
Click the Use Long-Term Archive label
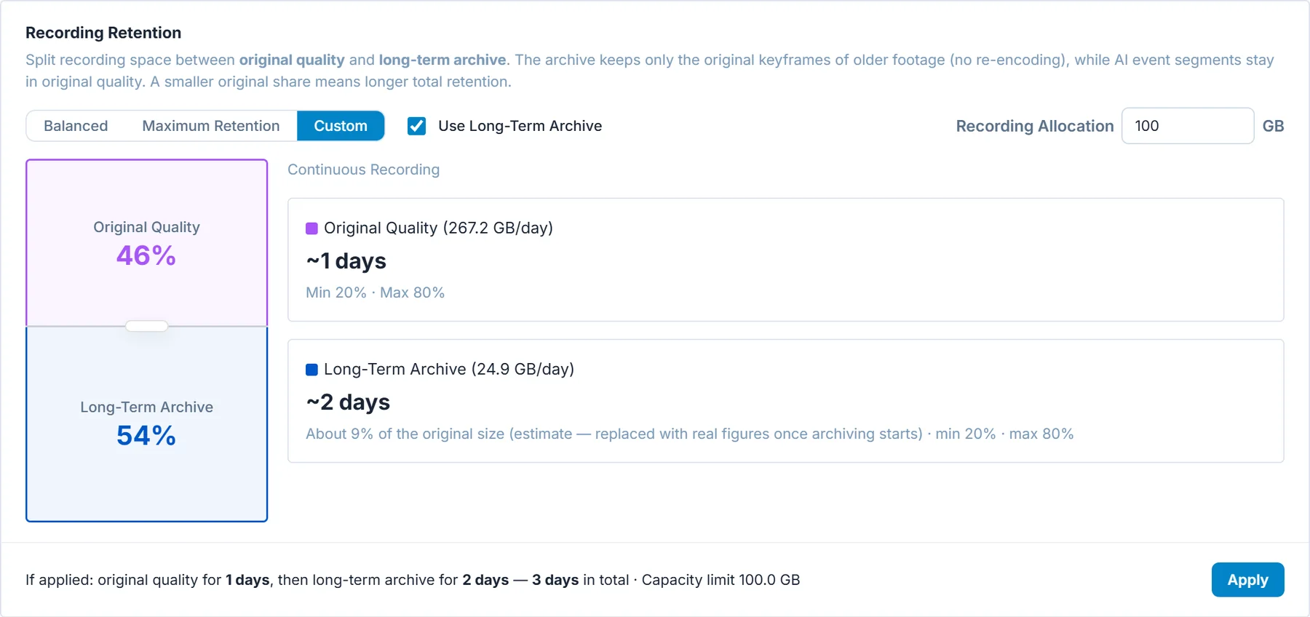tap(520, 126)
